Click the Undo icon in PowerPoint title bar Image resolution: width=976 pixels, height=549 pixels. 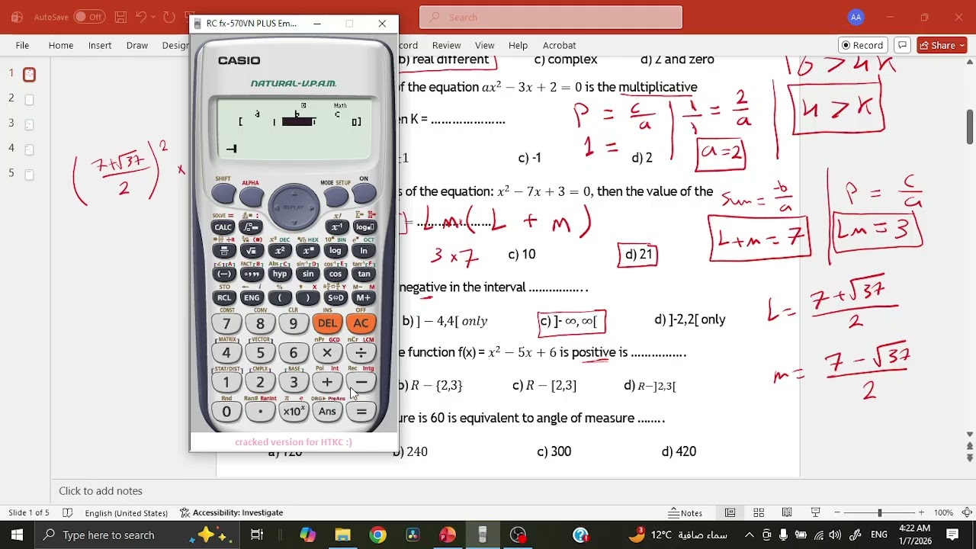click(141, 17)
